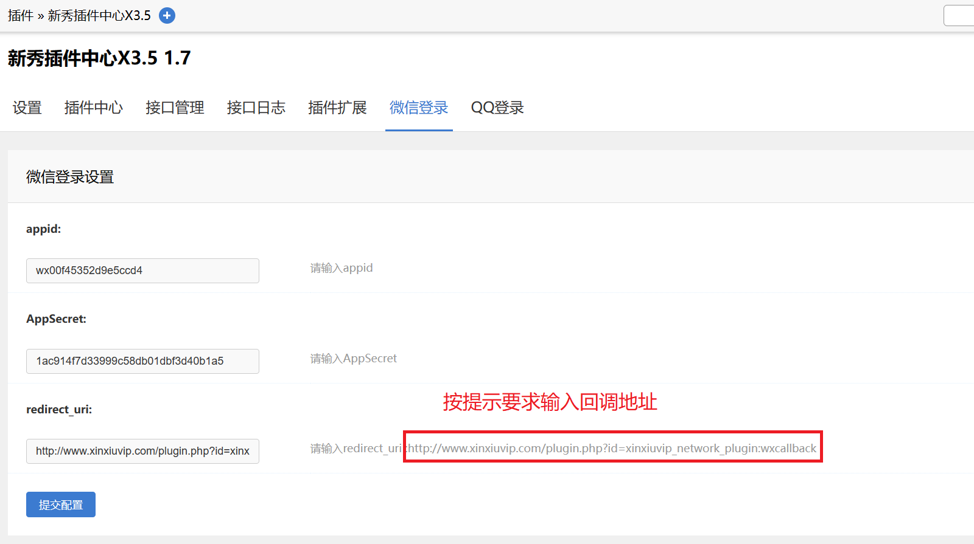Click the 请输入appid hint text
974x544 pixels.
pyautogui.click(x=342, y=268)
